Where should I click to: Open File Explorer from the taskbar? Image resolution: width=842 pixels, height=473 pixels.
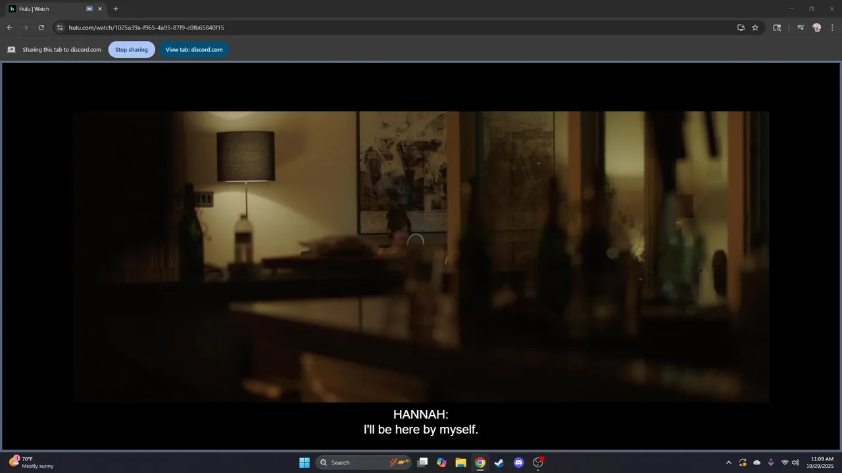pos(460,462)
